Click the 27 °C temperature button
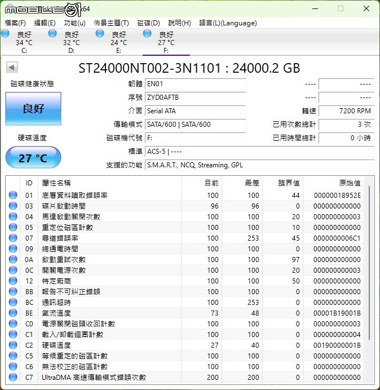 33,158
